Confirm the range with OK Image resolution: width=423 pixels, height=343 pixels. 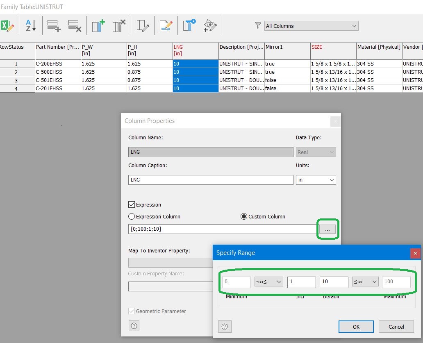tap(355, 326)
